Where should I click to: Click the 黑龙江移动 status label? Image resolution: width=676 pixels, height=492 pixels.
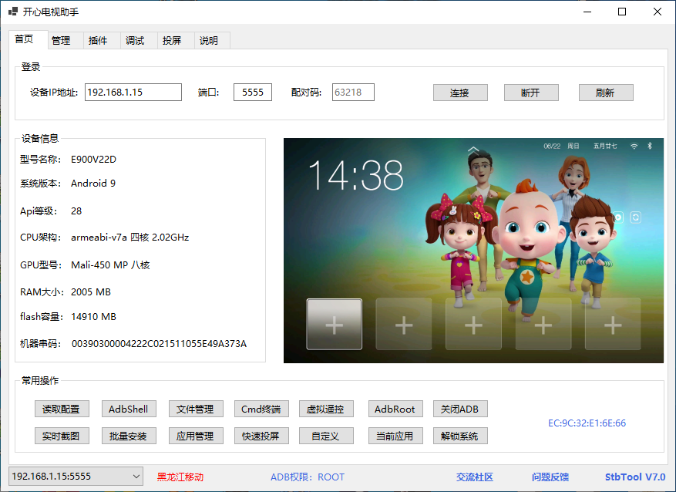click(180, 477)
